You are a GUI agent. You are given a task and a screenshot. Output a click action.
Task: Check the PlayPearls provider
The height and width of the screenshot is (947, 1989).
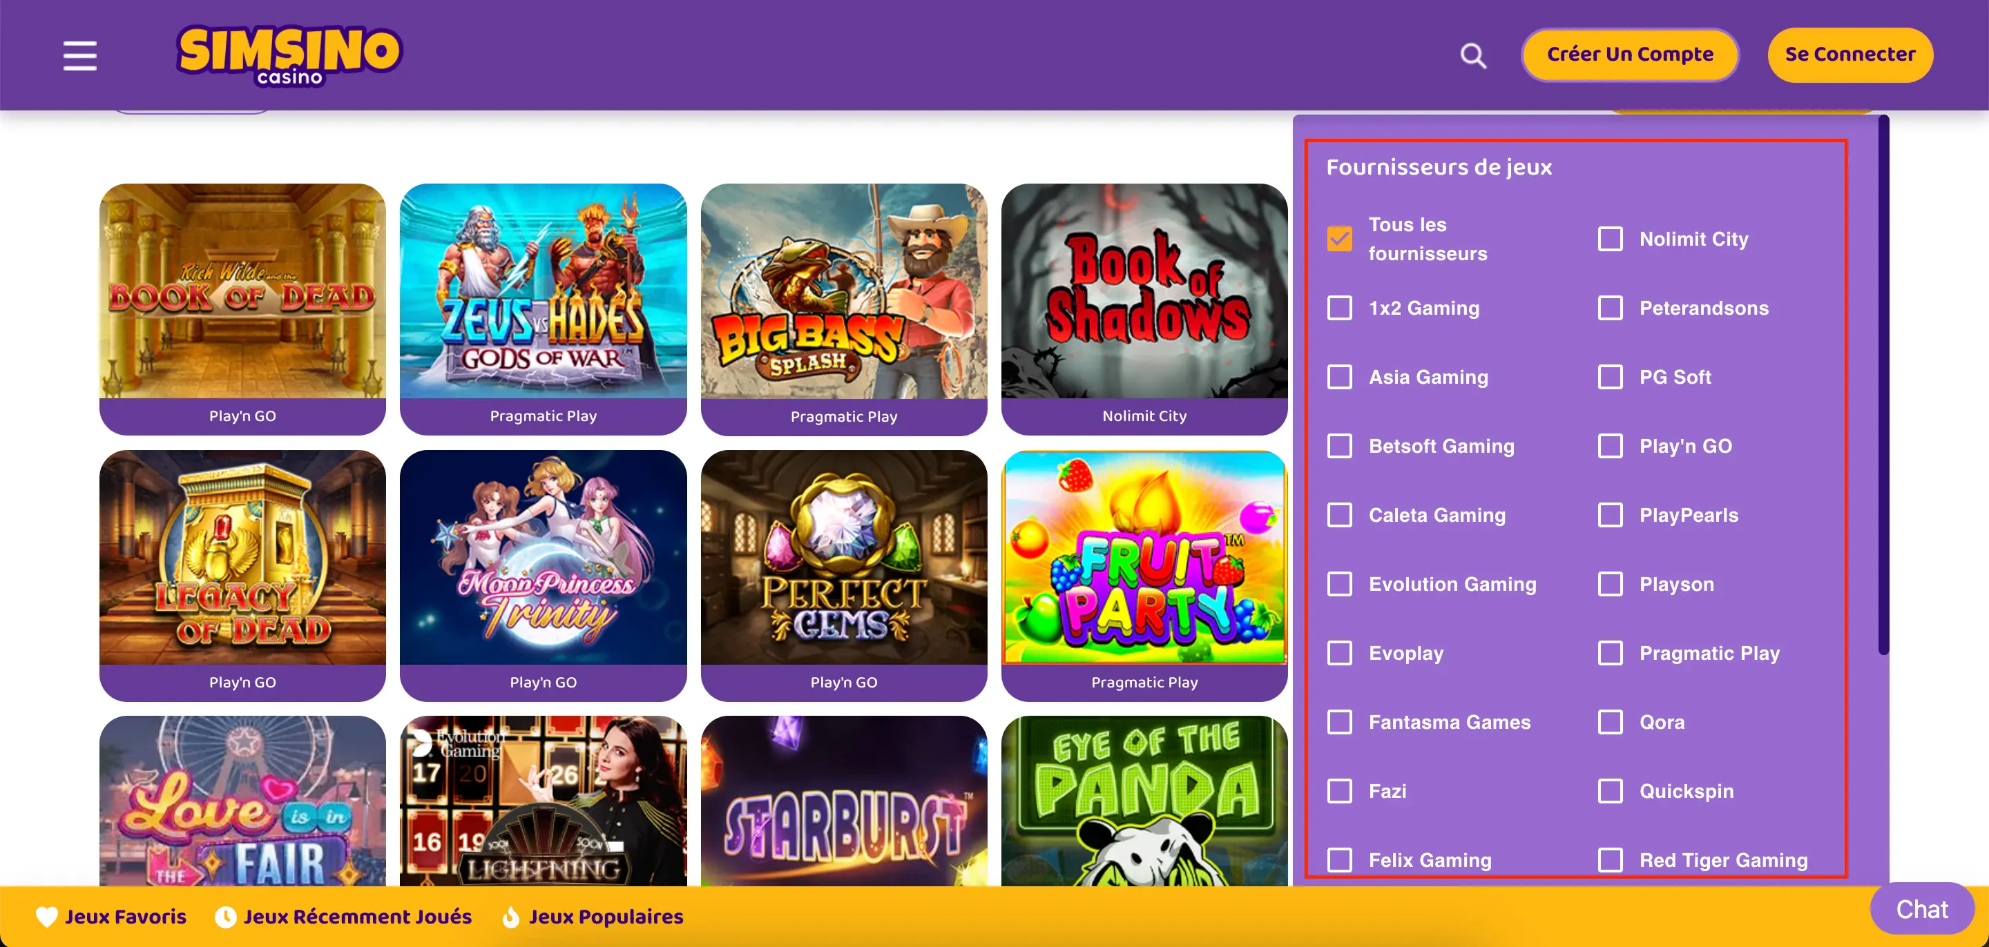pyautogui.click(x=1610, y=515)
